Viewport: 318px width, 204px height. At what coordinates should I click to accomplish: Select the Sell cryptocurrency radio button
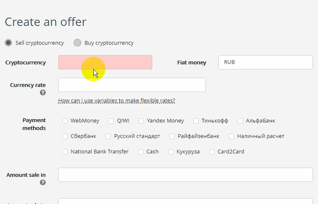[x=8, y=43]
